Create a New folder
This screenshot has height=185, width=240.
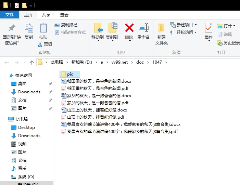tap(162, 34)
